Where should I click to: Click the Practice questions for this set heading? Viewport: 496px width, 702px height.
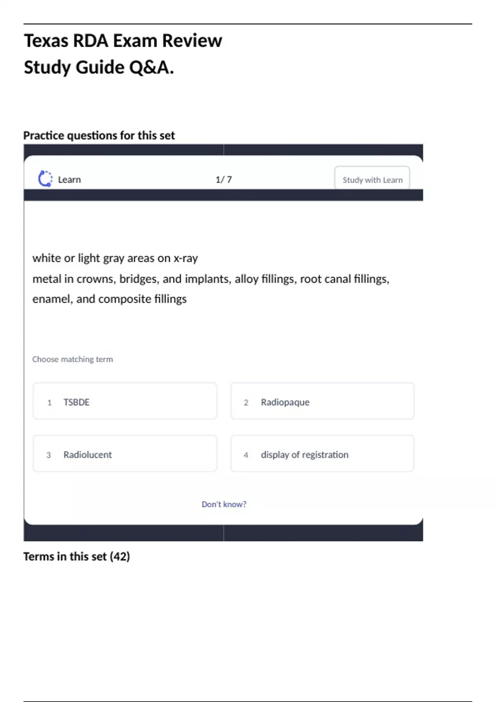[99, 135]
